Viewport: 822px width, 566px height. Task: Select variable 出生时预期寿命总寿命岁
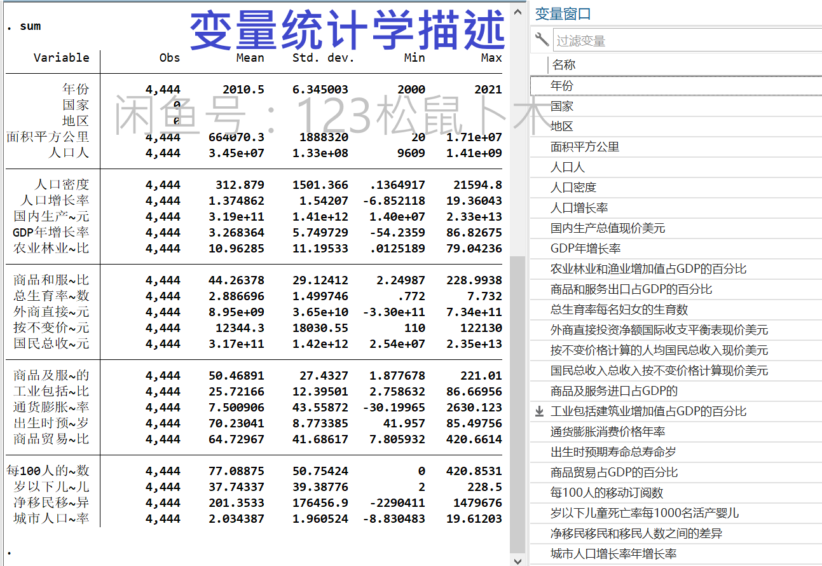coord(676,452)
